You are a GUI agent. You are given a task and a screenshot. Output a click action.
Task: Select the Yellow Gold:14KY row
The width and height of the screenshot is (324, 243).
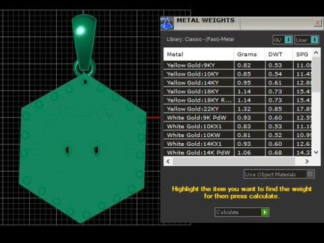(x=238, y=83)
